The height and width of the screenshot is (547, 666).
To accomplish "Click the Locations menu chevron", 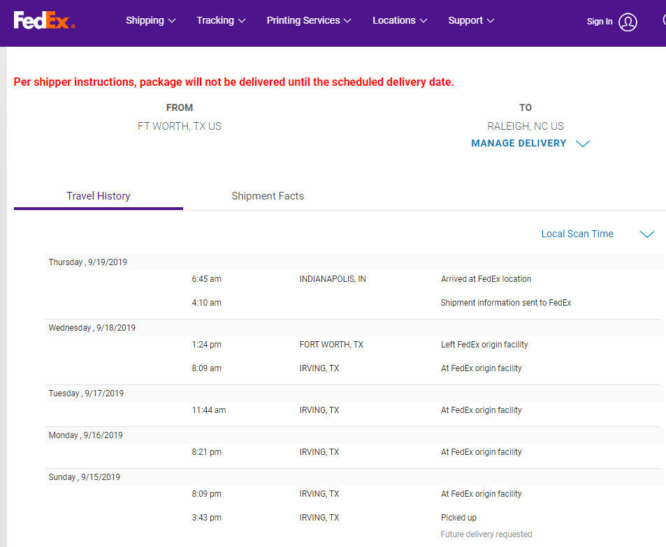I will click(x=424, y=21).
